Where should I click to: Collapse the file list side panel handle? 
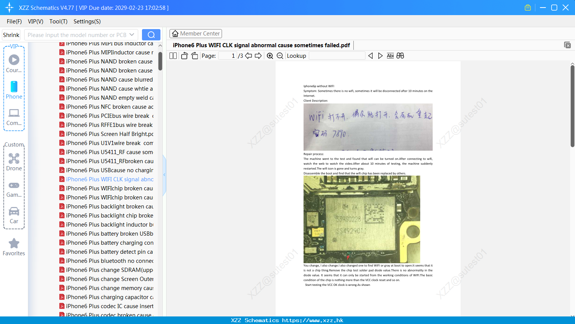pyautogui.click(x=164, y=175)
